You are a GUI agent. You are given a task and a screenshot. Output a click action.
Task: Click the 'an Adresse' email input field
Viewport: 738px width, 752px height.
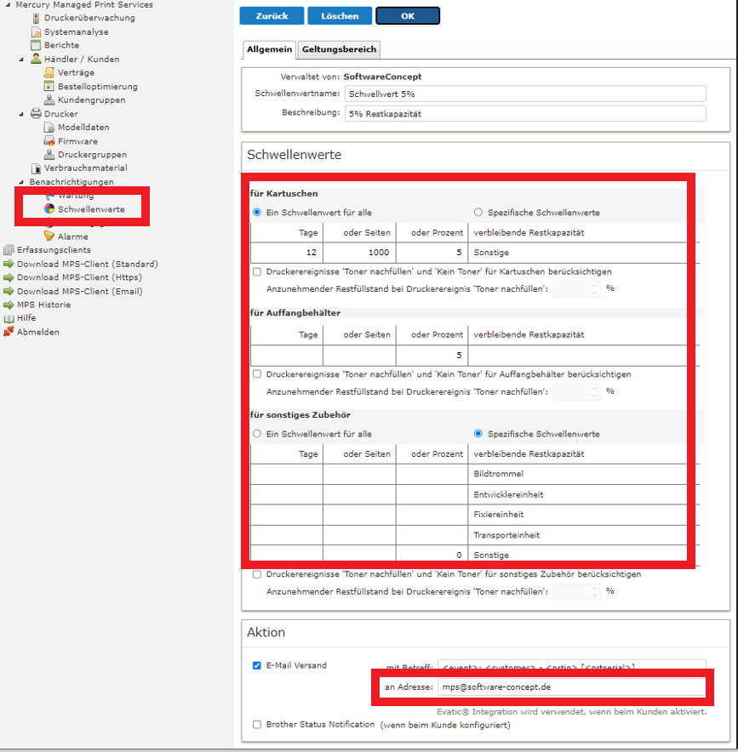[x=572, y=686]
